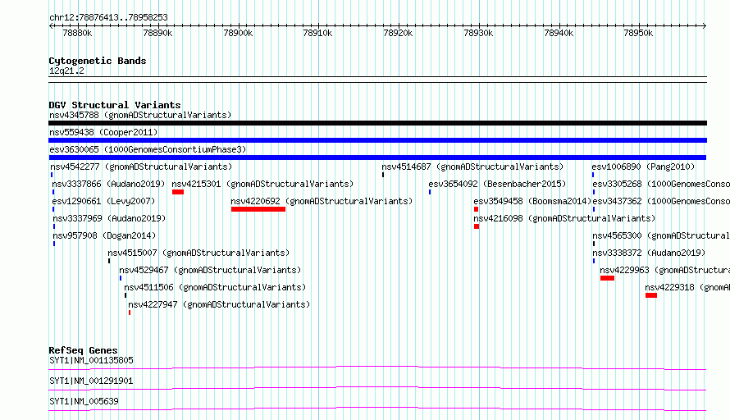Open the nsv4345788 (gnomADStructuralVariants) label
This screenshot has width=730, height=420.
point(140,115)
